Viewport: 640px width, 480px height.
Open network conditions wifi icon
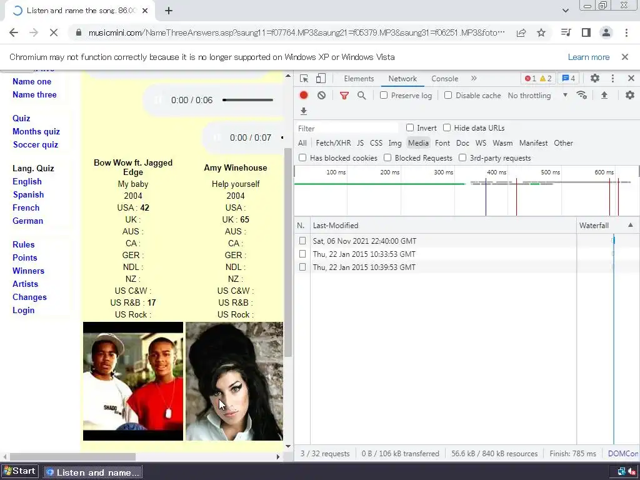click(582, 95)
